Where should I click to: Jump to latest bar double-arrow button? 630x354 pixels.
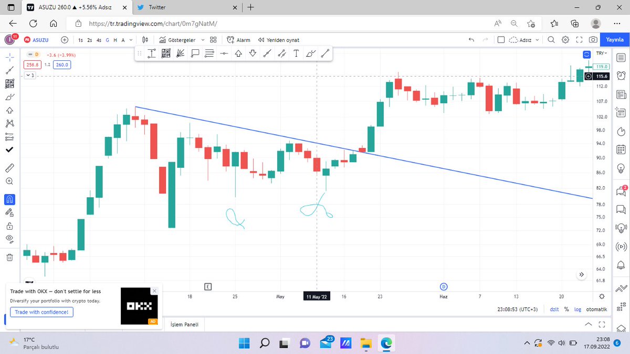pos(582,274)
